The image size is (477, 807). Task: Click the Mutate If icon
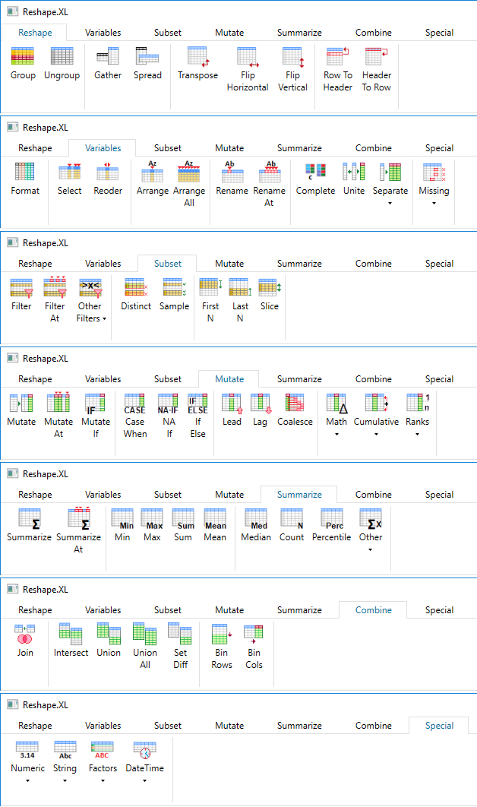point(95,403)
